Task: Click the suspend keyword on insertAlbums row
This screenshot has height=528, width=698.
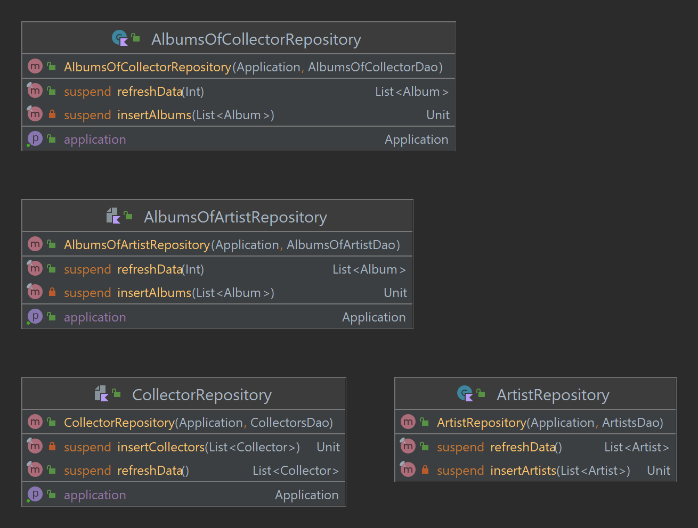Action: 87,114
